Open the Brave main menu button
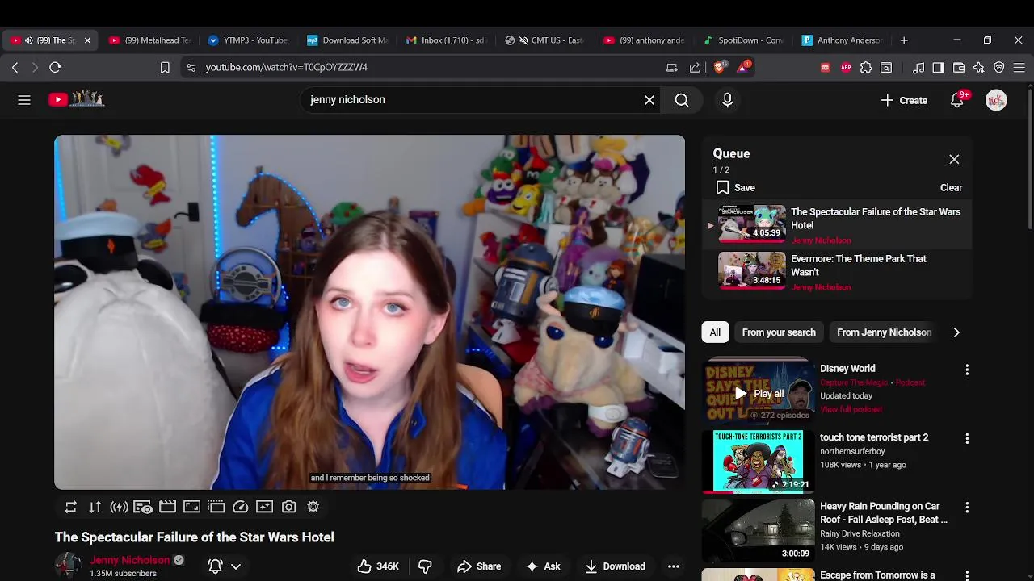This screenshot has width=1034, height=581. pyautogui.click(x=1019, y=68)
